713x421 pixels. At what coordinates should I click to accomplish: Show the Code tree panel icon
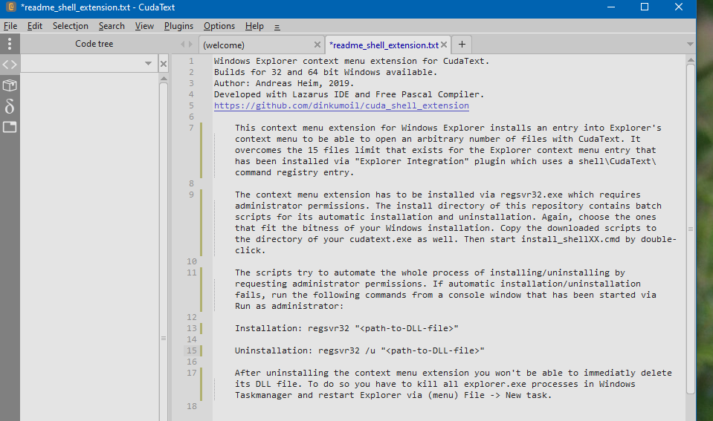(9, 65)
